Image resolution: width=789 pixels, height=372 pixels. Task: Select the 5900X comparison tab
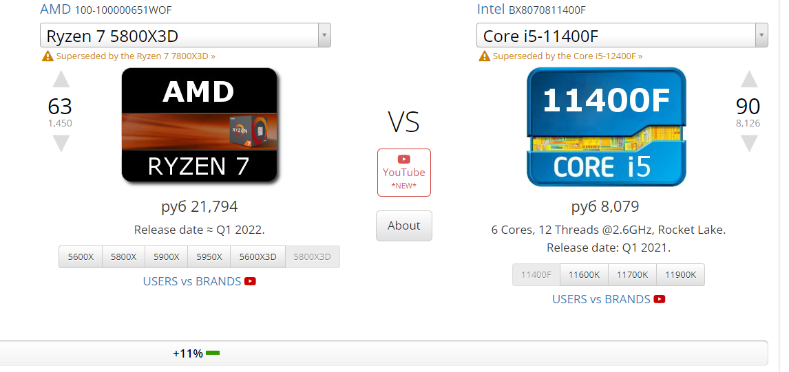[167, 257]
